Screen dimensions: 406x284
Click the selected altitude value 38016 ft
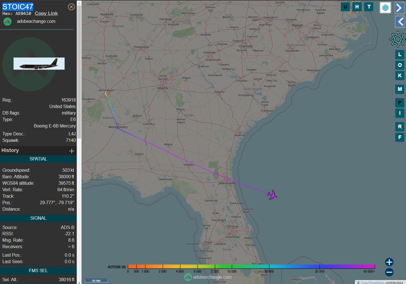pos(67,279)
